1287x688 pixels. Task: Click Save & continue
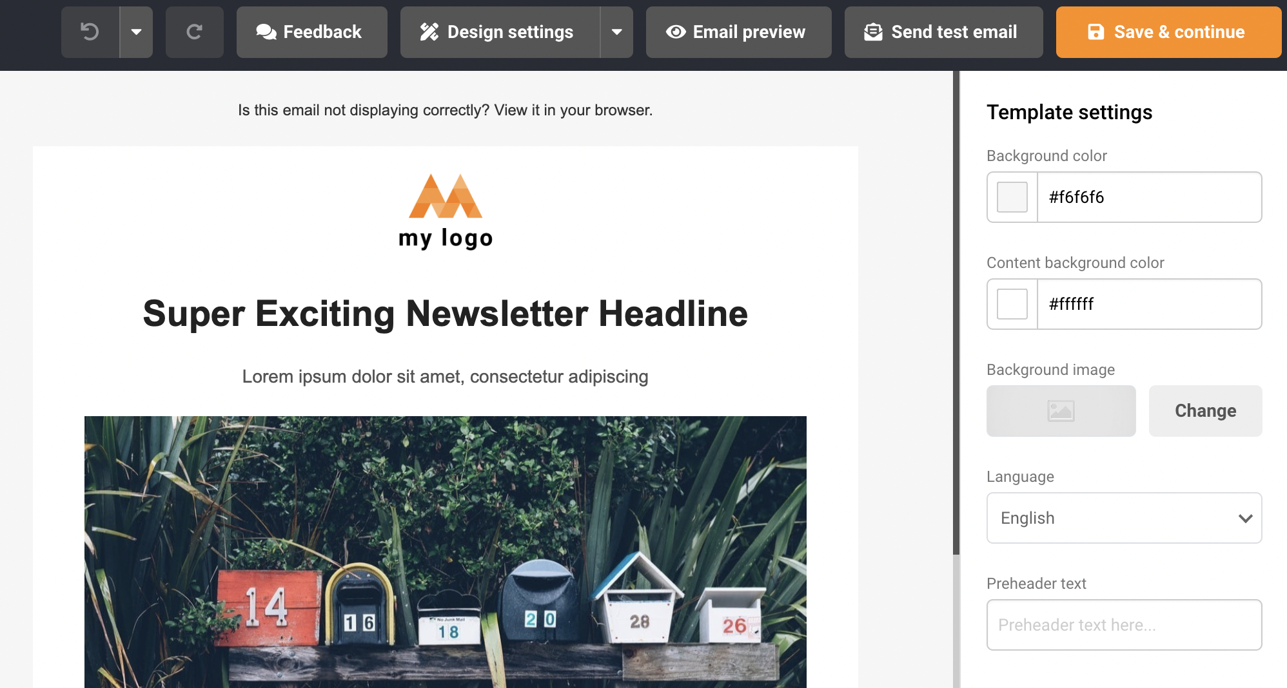click(x=1168, y=32)
